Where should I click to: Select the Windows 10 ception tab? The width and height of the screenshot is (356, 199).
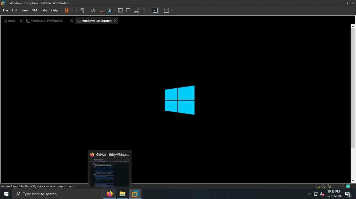pyautogui.click(x=97, y=21)
